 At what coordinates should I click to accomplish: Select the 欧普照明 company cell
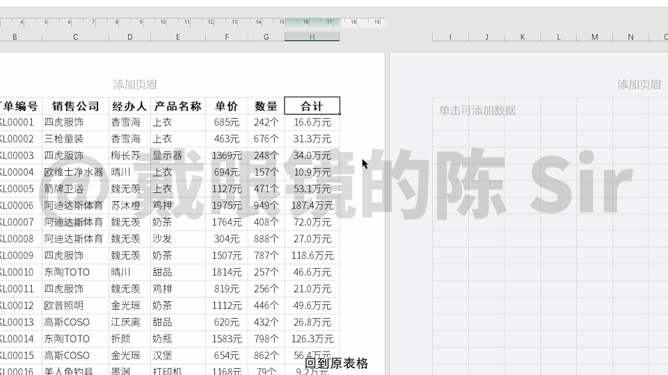(x=75, y=306)
